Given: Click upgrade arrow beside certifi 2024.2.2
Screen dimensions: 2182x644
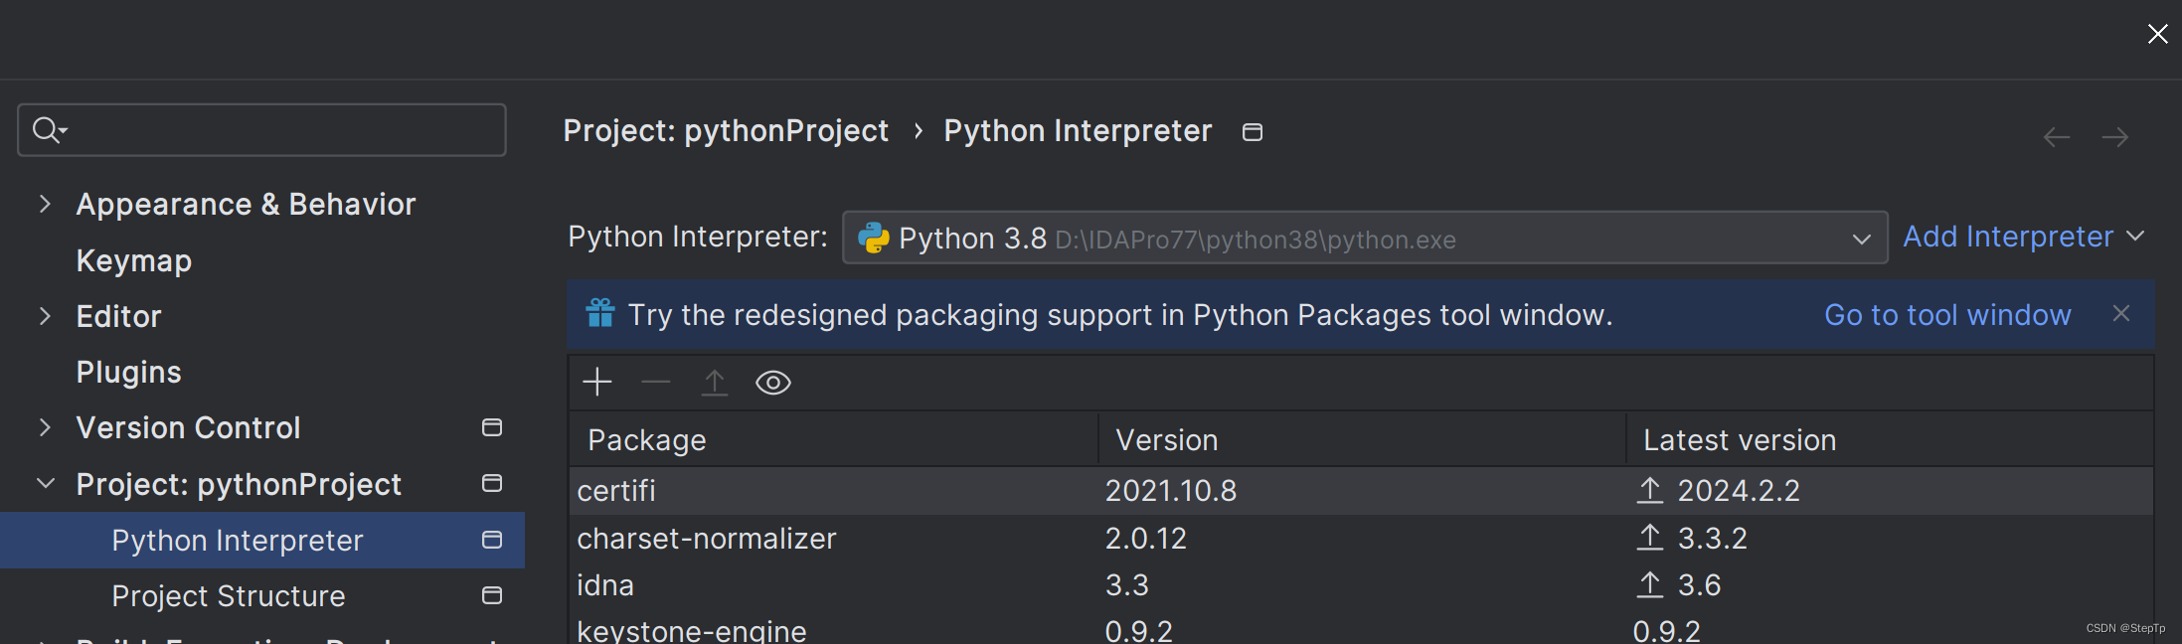Looking at the screenshot, I should (1650, 490).
